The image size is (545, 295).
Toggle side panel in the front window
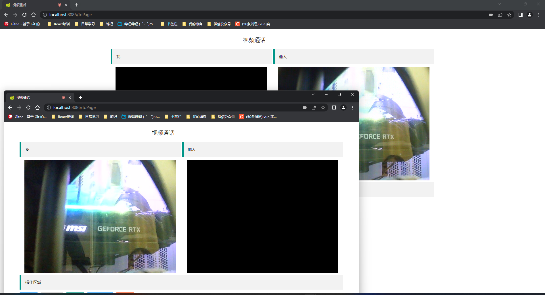point(334,108)
